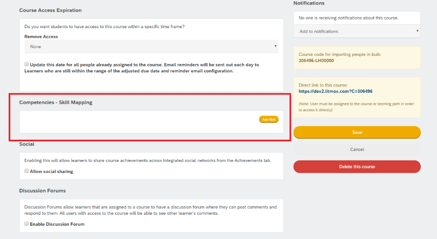This screenshot has height=239, width=437.
Task: Check the Enable Discussion Forum box
Action: tap(26, 223)
